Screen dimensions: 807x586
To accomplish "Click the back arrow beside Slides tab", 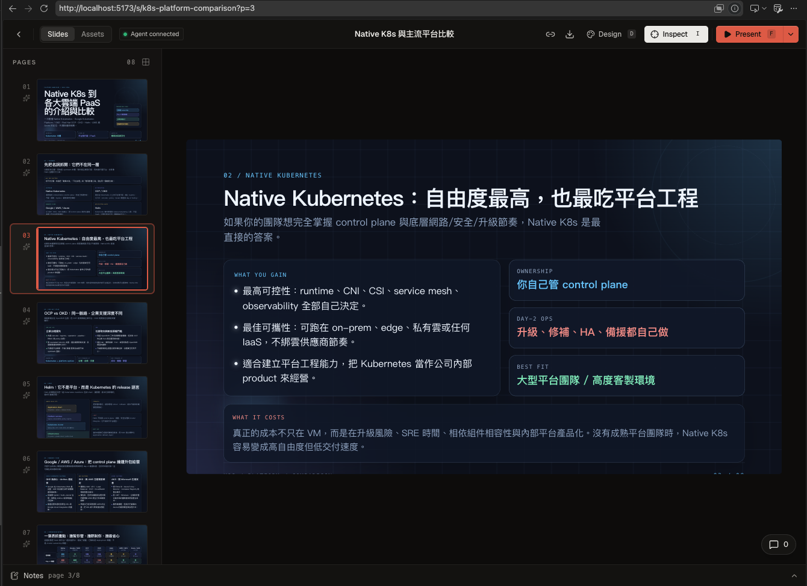I will point(19,34).
